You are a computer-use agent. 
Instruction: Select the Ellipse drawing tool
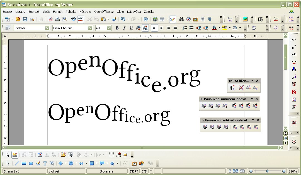coord(31,163)
